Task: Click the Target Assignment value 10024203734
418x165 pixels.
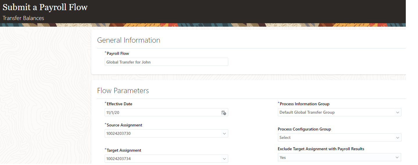Action: coord(161,159)
